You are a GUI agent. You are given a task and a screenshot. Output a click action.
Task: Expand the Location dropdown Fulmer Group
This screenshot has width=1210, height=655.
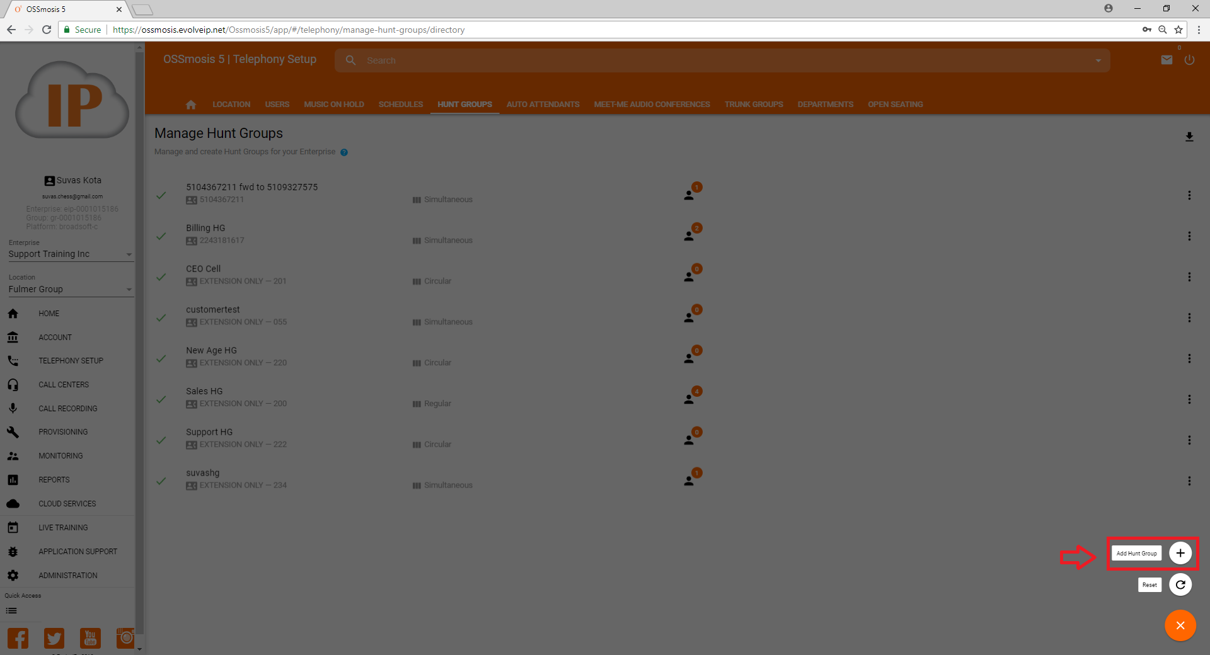(69, 289)
